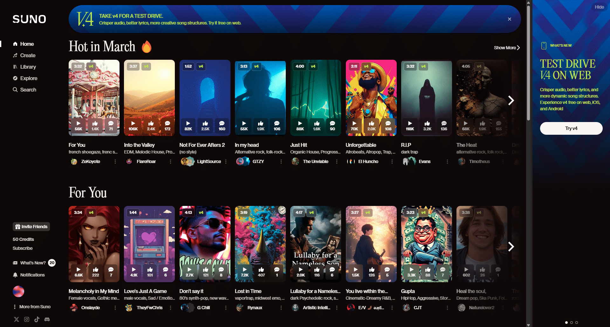Play the In my head track

click(244, 126)
